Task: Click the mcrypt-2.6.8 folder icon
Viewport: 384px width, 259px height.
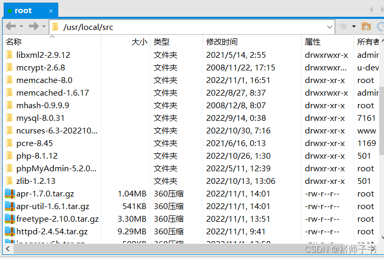Action: 9,67
